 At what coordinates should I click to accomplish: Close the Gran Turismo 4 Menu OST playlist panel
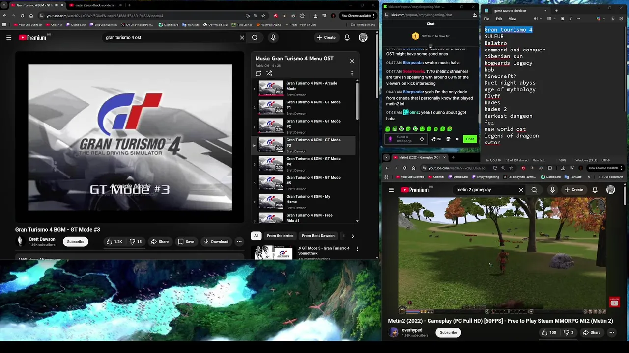(352, 61)
